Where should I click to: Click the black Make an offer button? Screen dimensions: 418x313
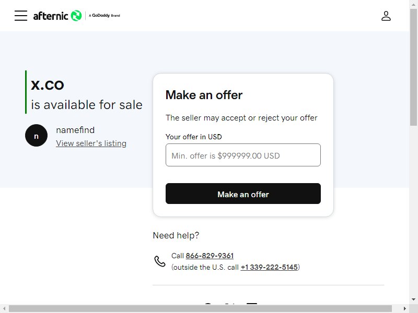[243, 194]
